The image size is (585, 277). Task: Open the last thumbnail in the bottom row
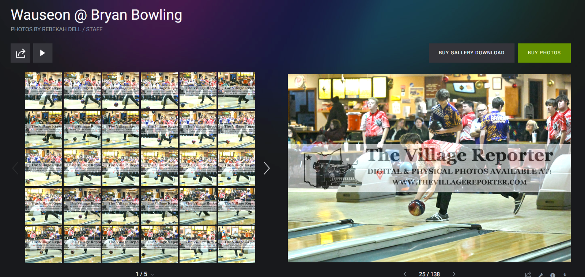(x=237, y=245)
